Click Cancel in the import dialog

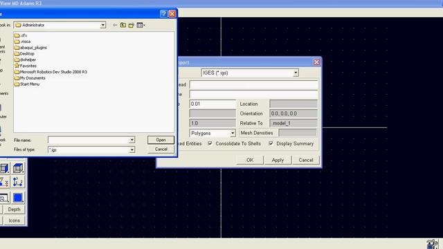coord(306,160)
